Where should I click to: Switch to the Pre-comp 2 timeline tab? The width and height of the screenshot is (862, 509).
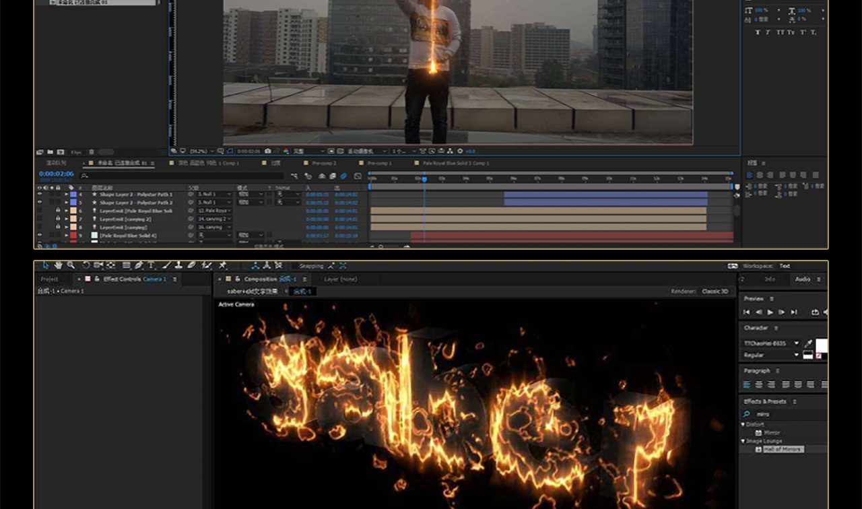(323, 163)
